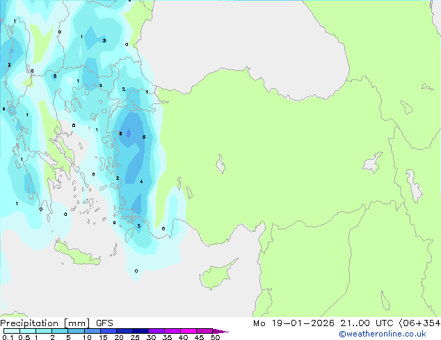Click the '4' precipitation value on map
Viewport: 441px width, 340px height.
(x=141, y=182)
